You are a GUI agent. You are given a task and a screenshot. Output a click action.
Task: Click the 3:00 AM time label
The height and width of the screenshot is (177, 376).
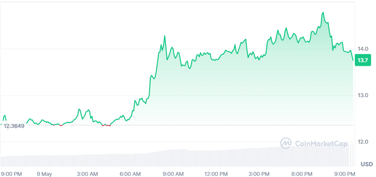pos(88,174)
